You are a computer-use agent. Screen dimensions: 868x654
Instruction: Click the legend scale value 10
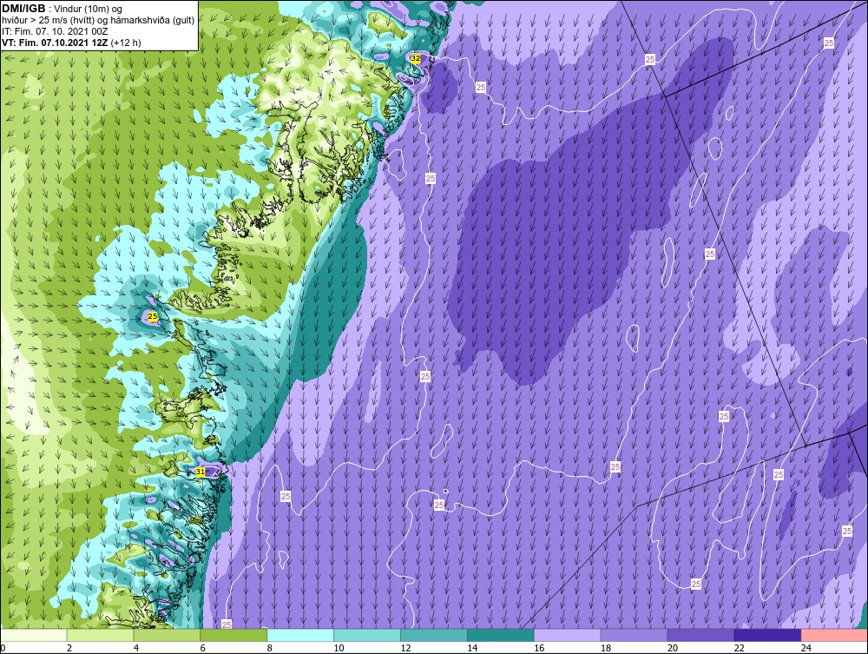pyautogui.click(x=339, y=648)
